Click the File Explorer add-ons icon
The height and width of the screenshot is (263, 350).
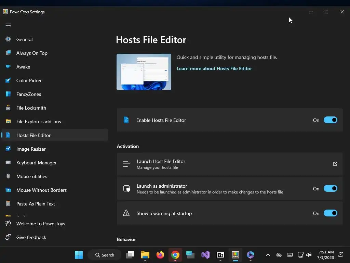click(8, 121)
